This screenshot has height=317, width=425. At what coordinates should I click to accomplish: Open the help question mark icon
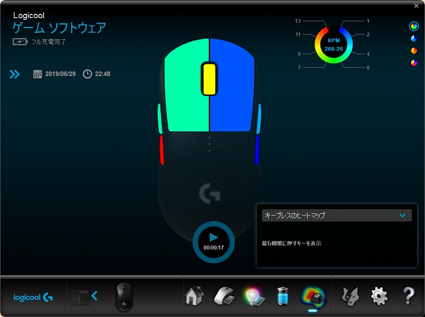[409, 296]
